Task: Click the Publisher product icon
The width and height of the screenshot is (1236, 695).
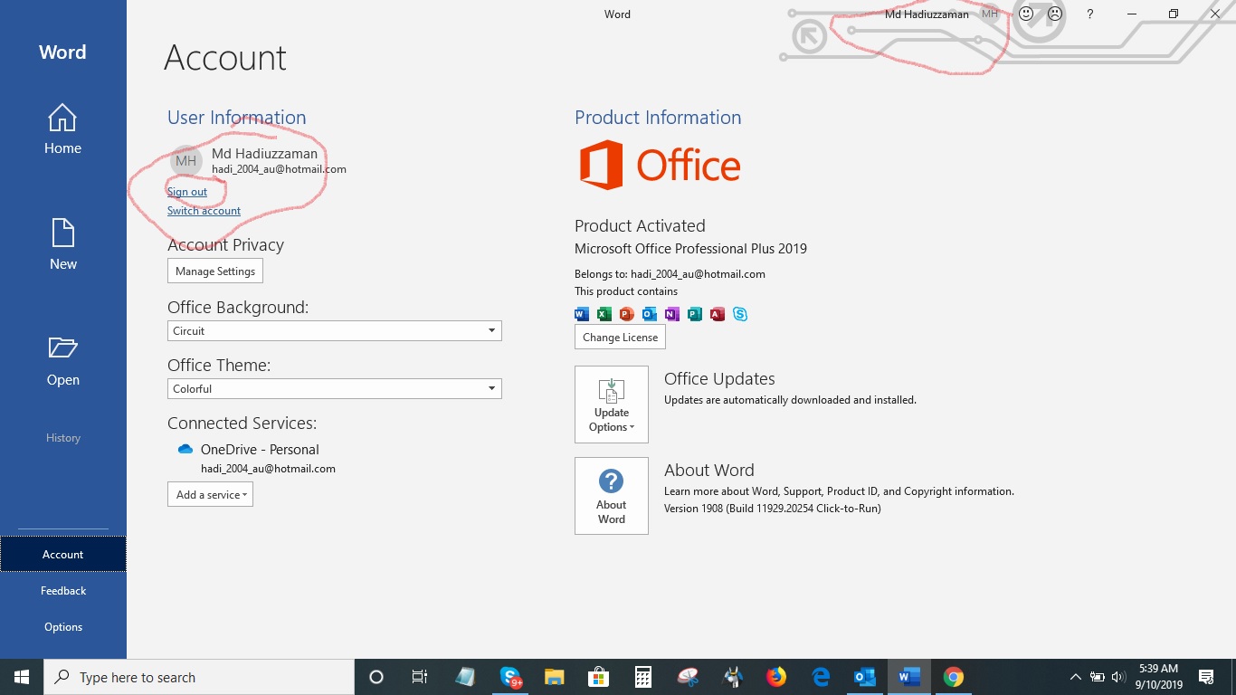Action: (x=695, y=314)
